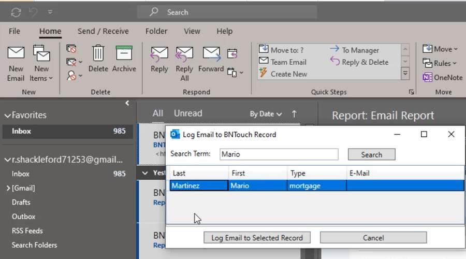The width and height of the screenshot is (466, 259).
Task: Click the Ignore conversation icon
Action: pos(71,49)
